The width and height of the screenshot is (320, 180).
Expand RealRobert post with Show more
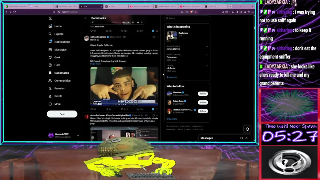tap(95, 64)
